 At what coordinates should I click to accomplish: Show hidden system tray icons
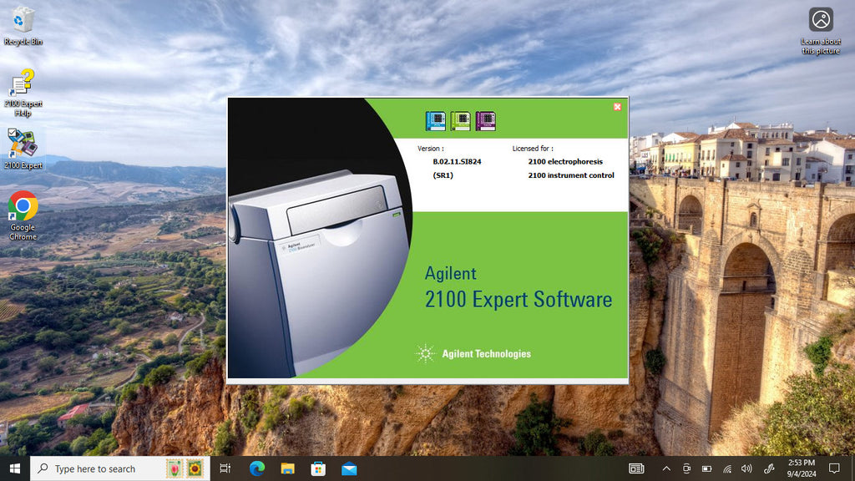(666, 468)
